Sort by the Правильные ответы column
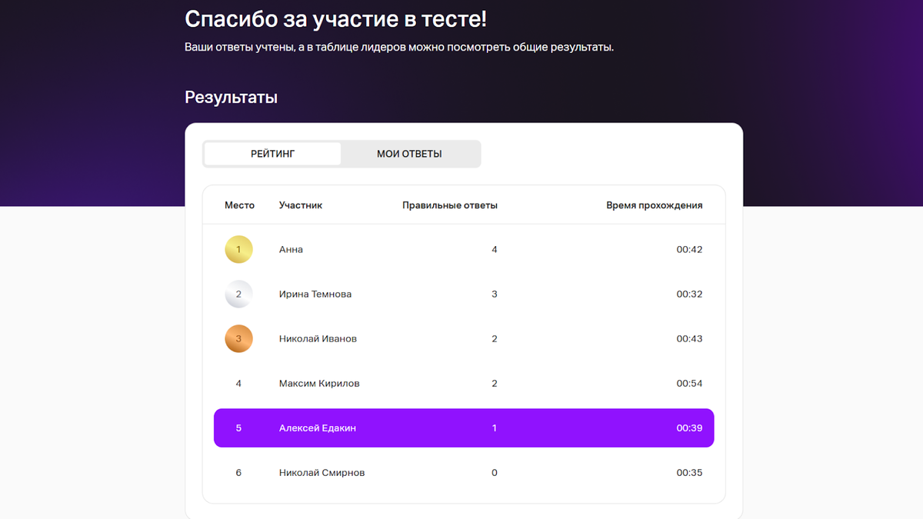923x519 pixels. point(449,205)
